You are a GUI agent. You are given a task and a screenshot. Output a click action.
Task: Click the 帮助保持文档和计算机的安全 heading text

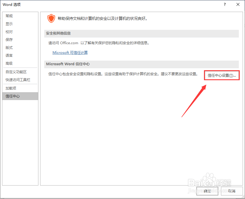[103, 18]
